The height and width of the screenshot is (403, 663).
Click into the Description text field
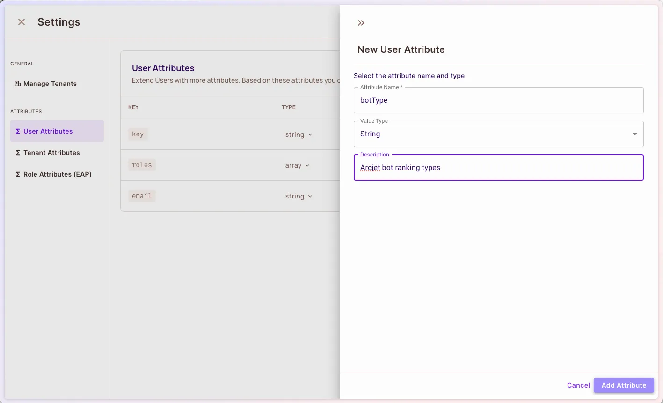tap(498, 168)
